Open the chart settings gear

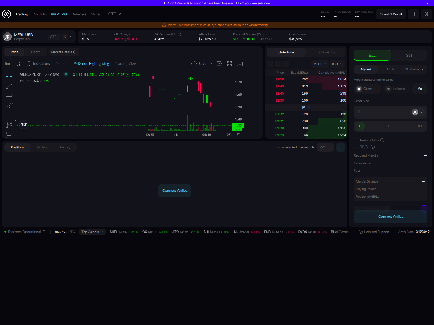pyautogui.click(x=219, y=64)
